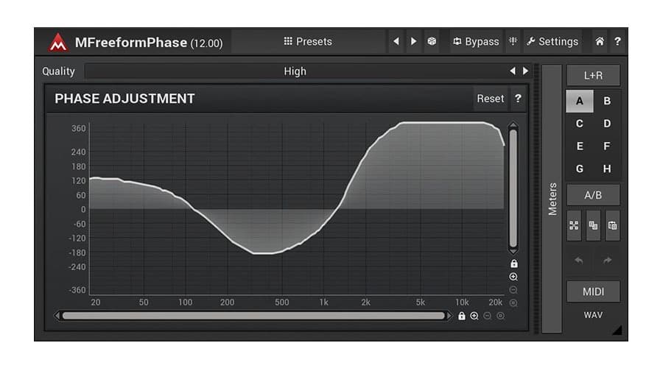Click the horizontal graph scrollbar thumb
Image resolution: width=663 pixels, height=368 pixels.
click(253, 316)
